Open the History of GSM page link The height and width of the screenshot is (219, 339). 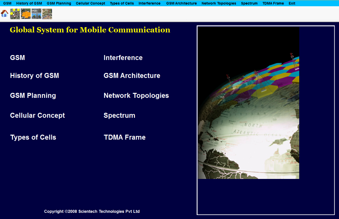tap(35, 76)
